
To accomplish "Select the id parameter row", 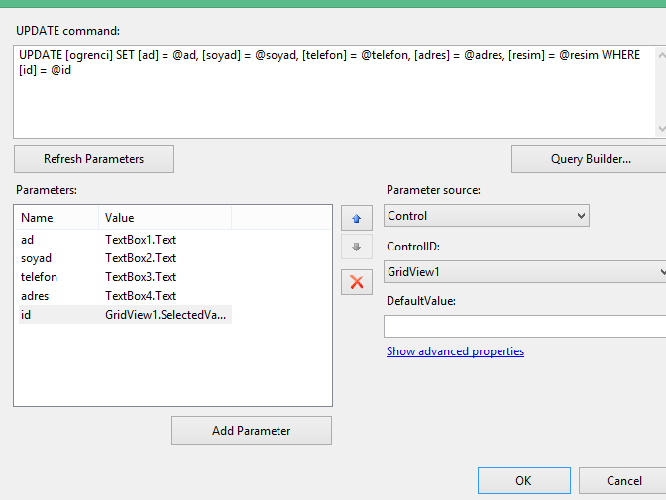I will 125,315.
